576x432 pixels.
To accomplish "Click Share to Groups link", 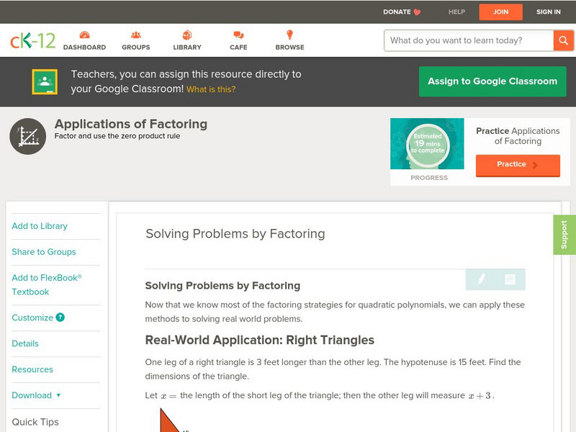I will click(x=44, y=252).
